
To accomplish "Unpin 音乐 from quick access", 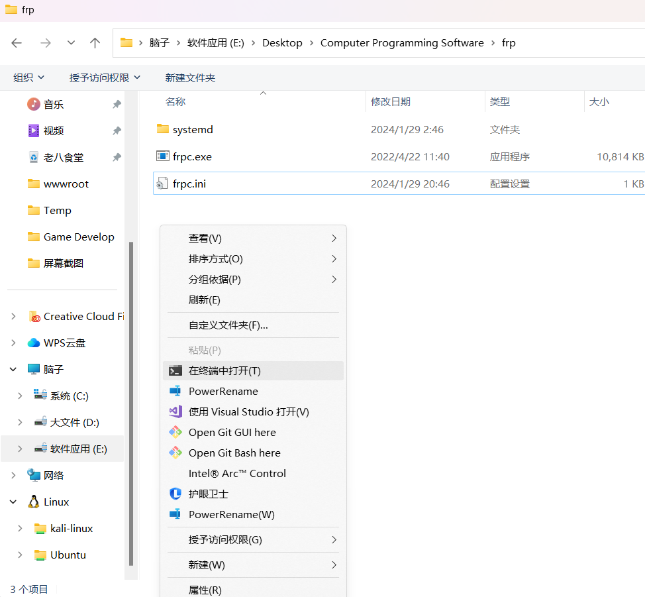I will tap(117, 104).
